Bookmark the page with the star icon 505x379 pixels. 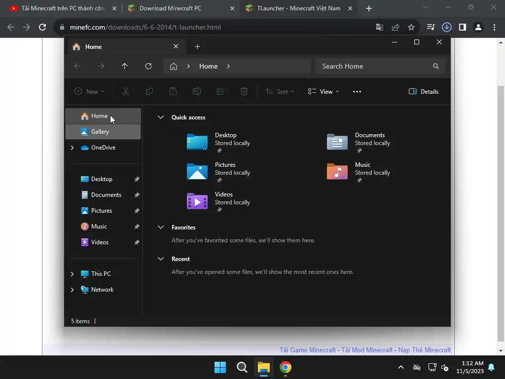point(411,28)
